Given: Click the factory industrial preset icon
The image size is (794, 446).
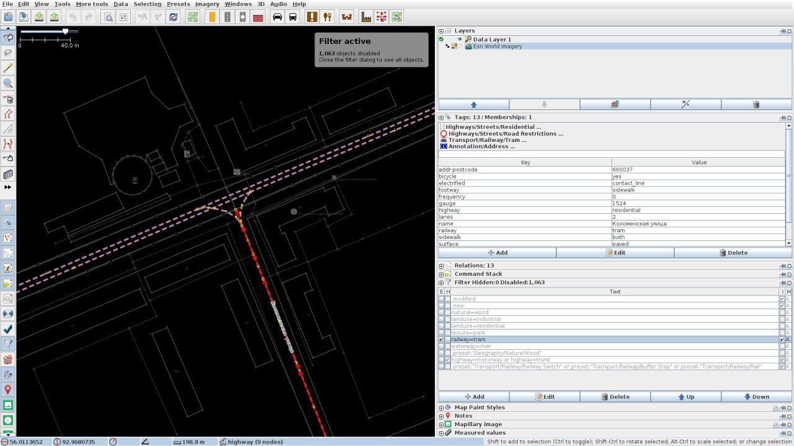Looking at the screenshot, I should click(366, 17).
